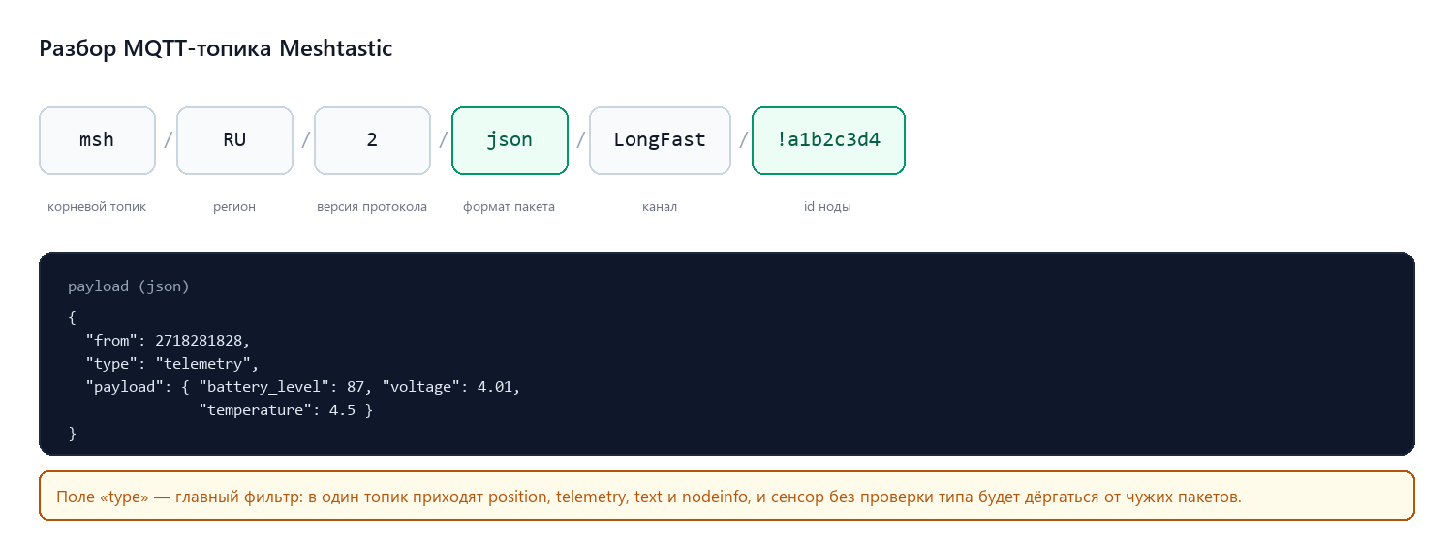Click the 'LongFast' channel segment
This screenshot has height=542, width=1453.
660,140
